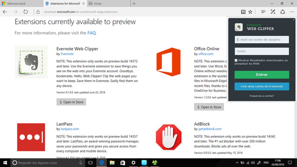Open Reading view book icon

click(x=243, y=12)
